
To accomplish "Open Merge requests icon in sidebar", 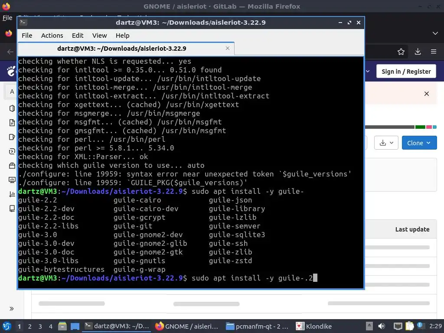I will (x=12, y=137).
